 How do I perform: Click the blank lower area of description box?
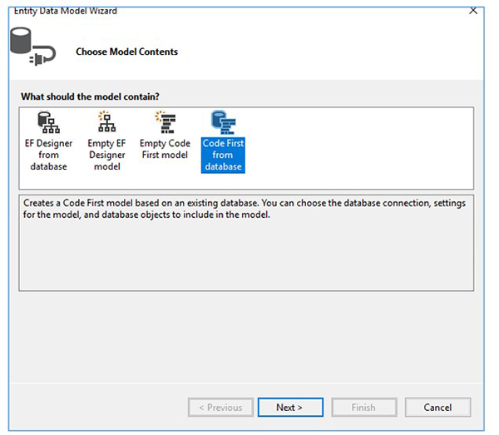click(246, 258)
